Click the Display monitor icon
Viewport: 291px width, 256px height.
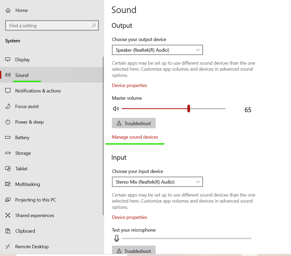coord(8,60)
